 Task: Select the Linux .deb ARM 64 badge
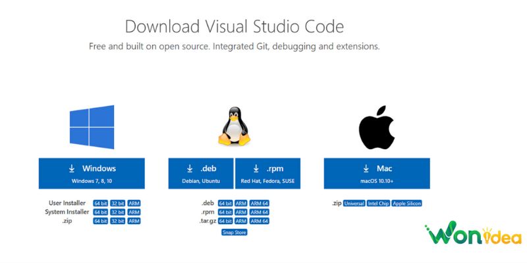pyautogui.click(x=260, y=203)
